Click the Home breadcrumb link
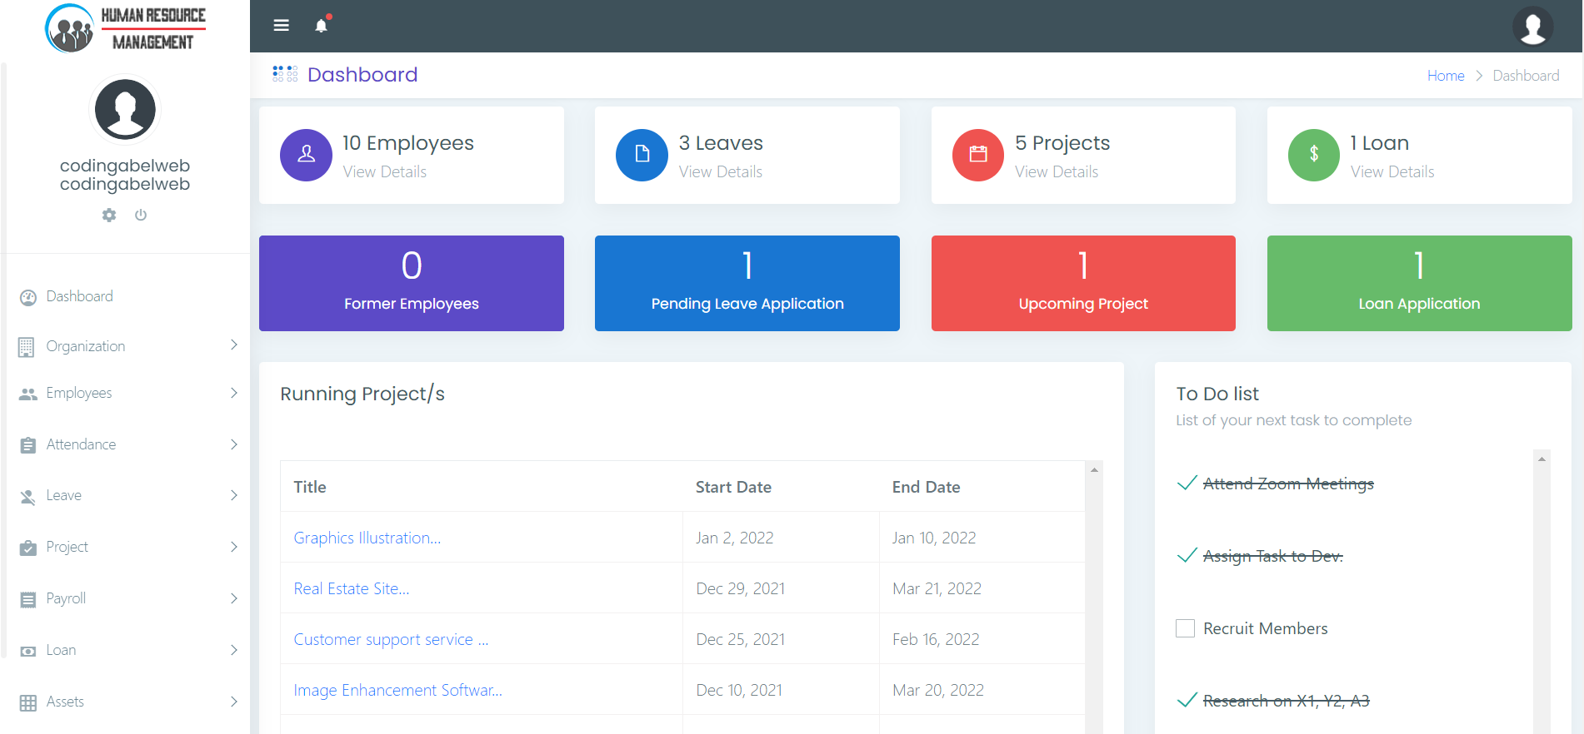The image size is (1584, 734). pos(1445,76)
